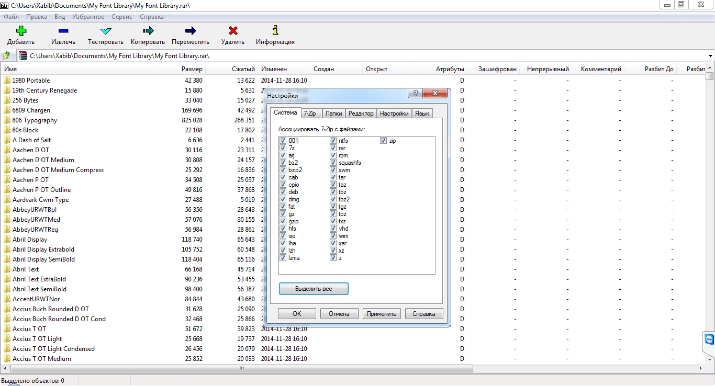Click folder icon of AccentURWTNor

[x=7, y=299]
